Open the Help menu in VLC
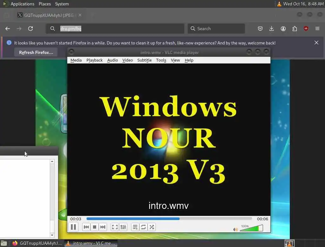This screenshot has width=325, height=247. point(189,60)
